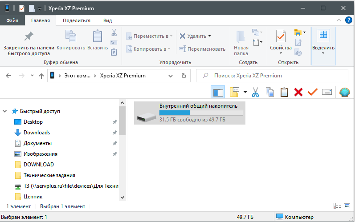Open the quick access toolbar customize arrow
This screenshot has width=355, height=222.
pyautogui.click(x=40, y=9)
